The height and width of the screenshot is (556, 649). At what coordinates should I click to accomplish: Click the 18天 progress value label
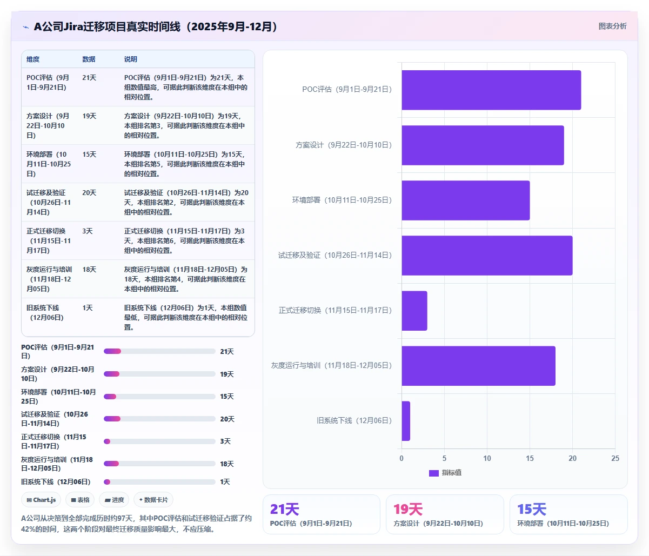[227, 464]
